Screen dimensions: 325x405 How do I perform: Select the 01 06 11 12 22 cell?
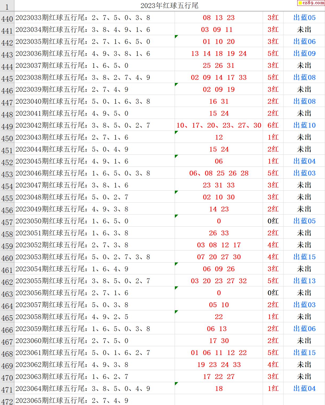219,353
